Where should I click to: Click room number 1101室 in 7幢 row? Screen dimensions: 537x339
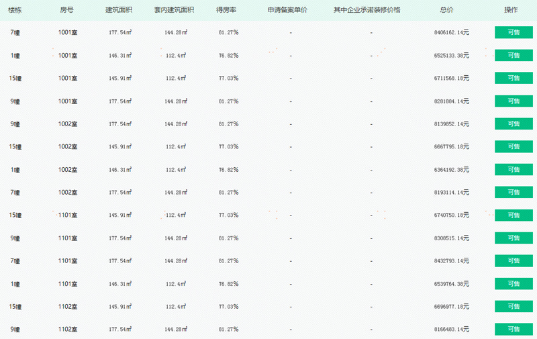(68, 261)
